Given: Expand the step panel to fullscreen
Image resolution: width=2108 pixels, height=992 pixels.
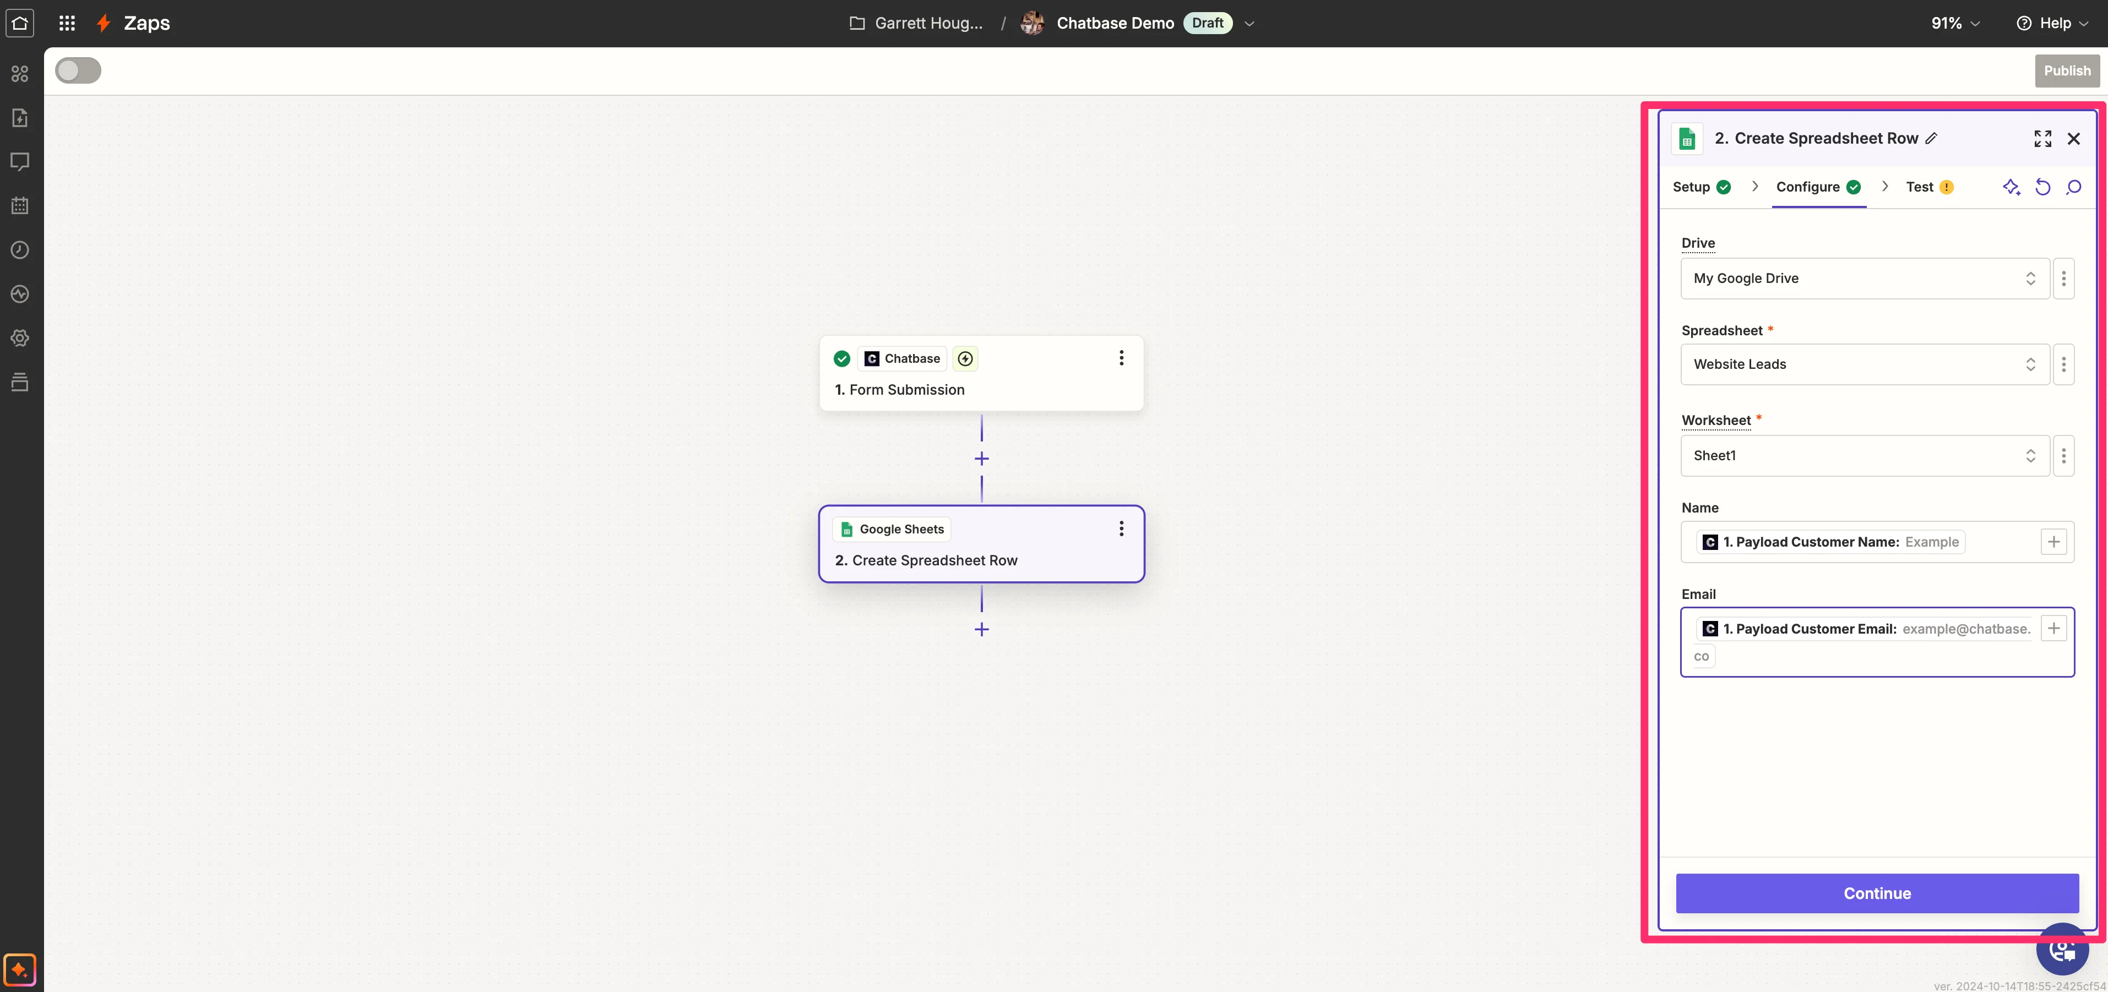Looking at the screenshot, I should [x=2042, y=138].
